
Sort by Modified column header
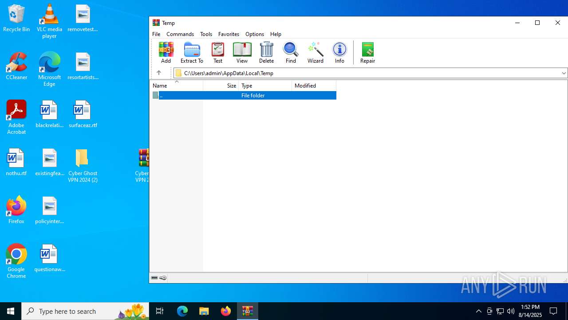point(314,86)
